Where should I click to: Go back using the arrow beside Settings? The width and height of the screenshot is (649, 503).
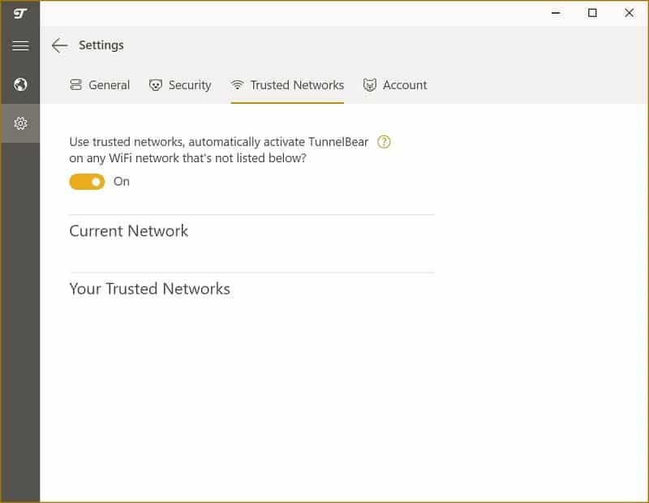pyautogui.click(x=59, y=45)
